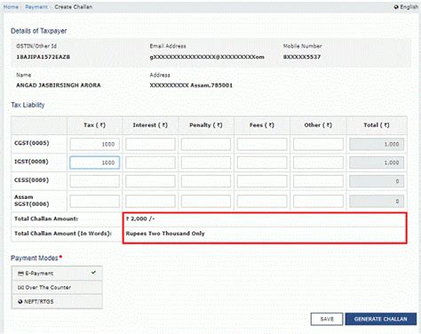Click the Fees (₹) column header
The height and width of the screenshot is (334, 421).
point(262,125)
